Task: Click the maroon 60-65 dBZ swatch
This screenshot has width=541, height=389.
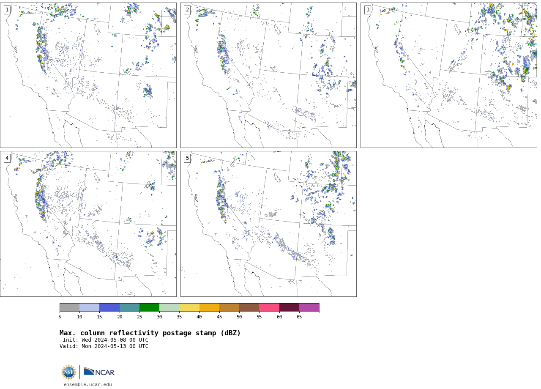Action: coord(289,307)
